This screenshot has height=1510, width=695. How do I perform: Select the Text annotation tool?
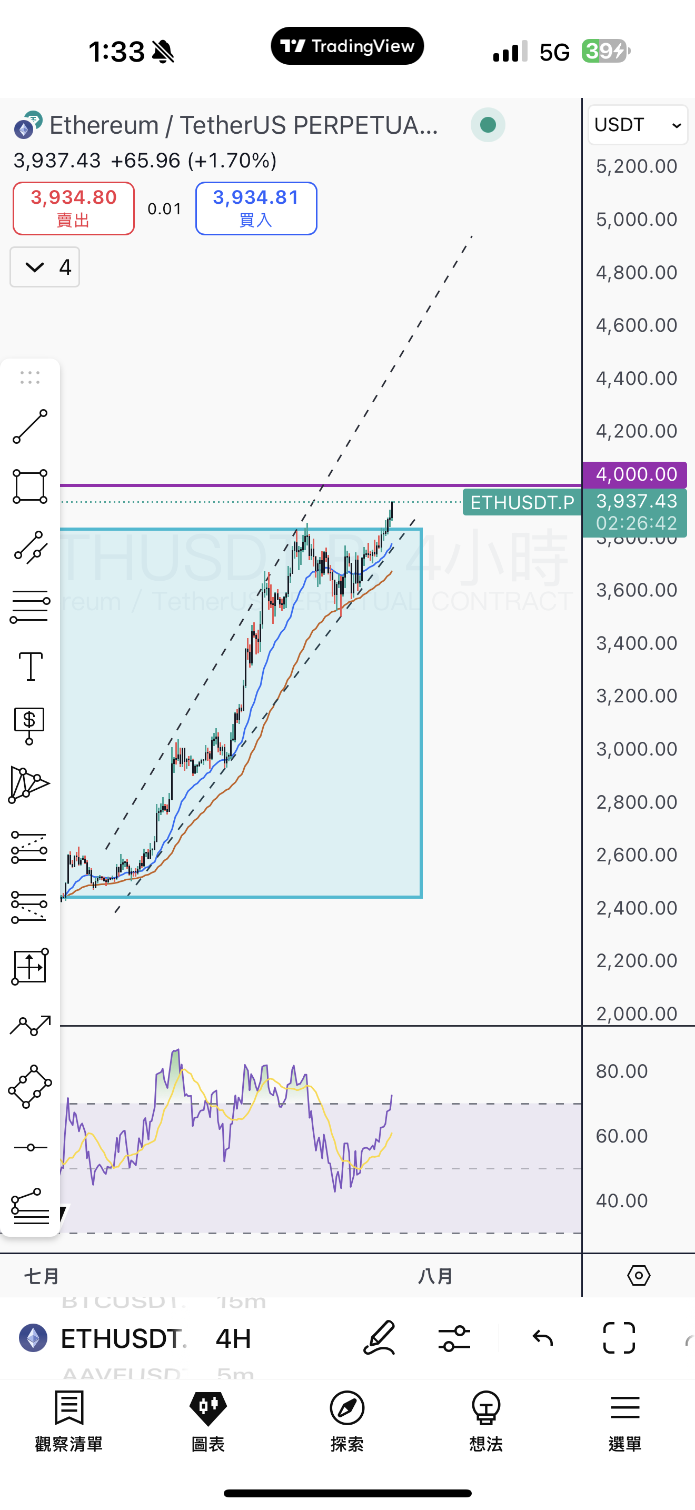click(31, 667)
